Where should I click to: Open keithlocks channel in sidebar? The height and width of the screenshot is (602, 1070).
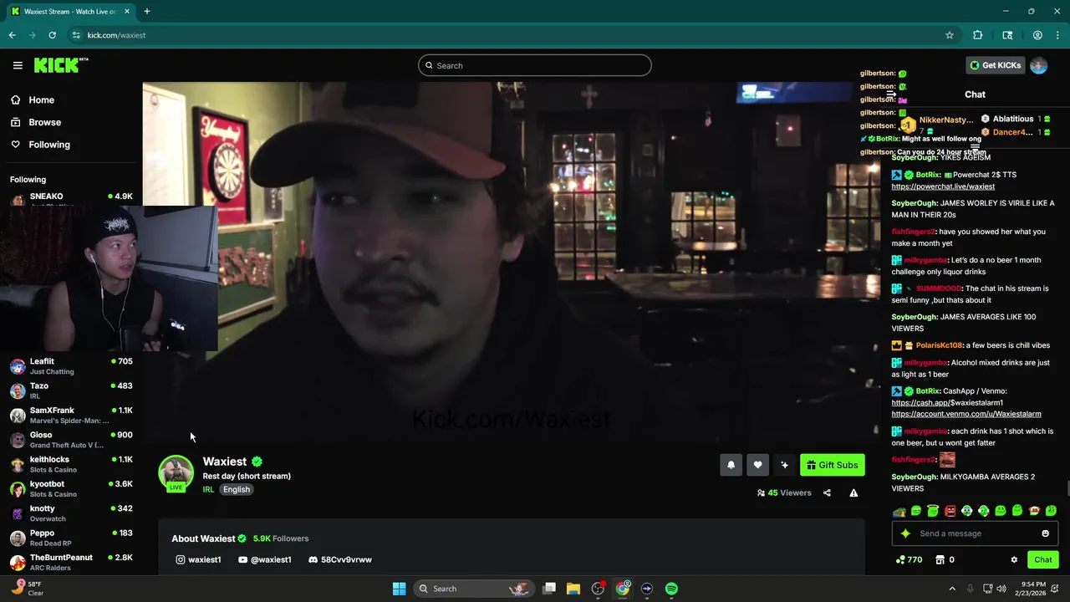click(x=71, y=464)
